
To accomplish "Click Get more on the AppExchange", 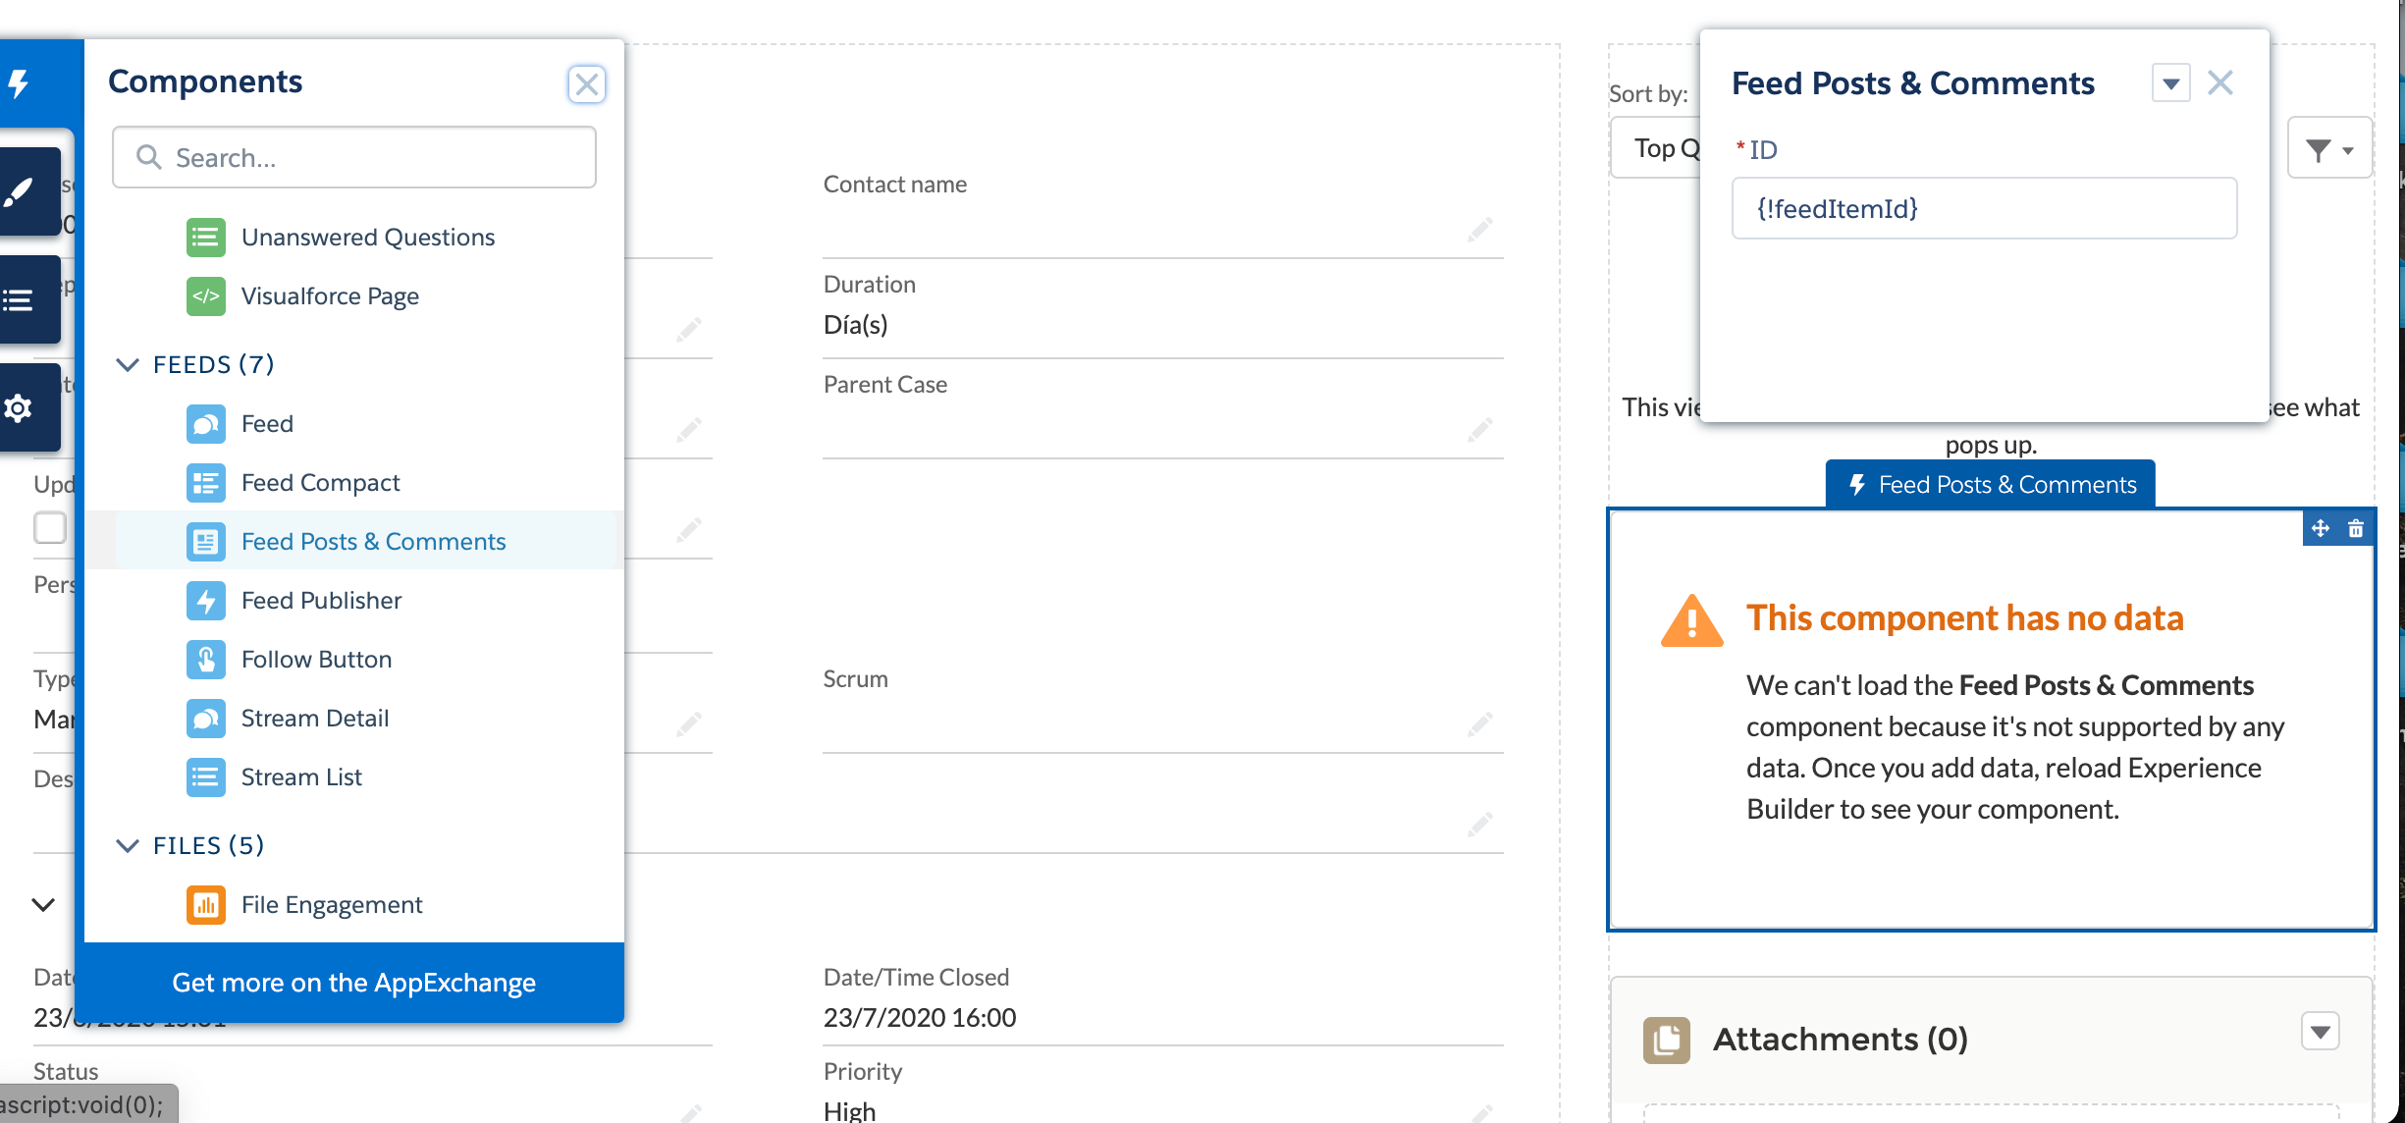I will point(353,983).
